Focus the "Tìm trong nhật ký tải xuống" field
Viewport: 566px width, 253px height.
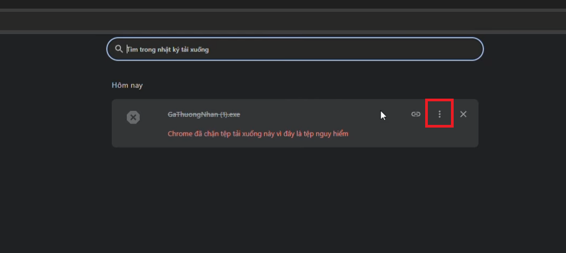click(x=296, y=49)
